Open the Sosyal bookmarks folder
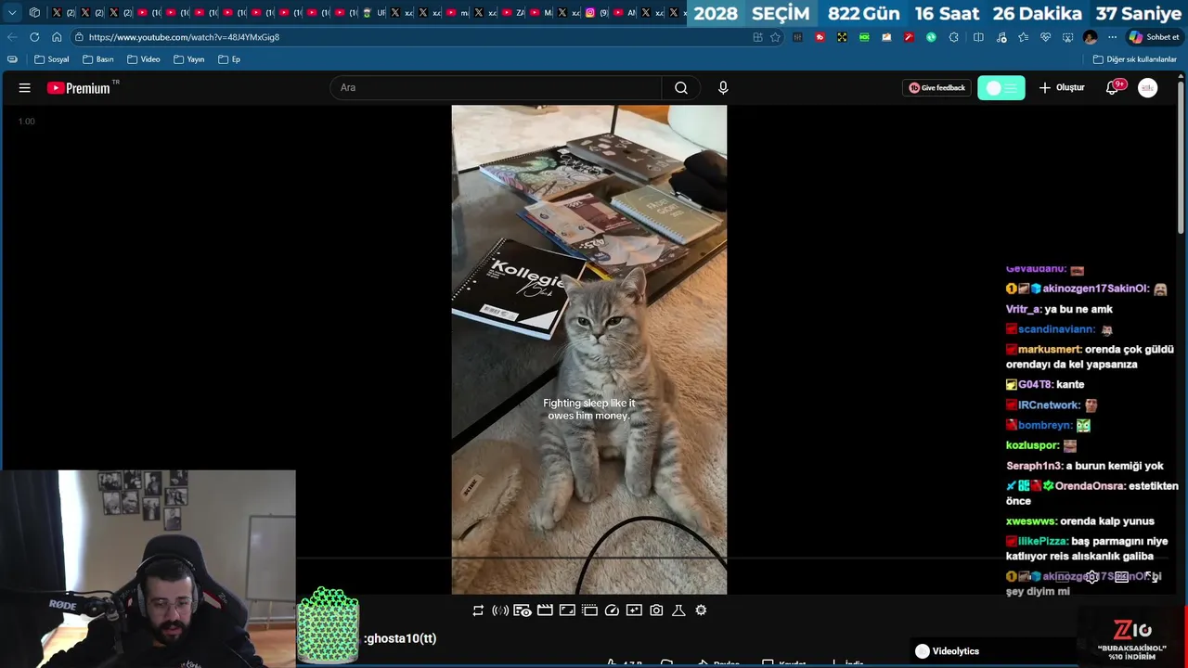This screenshot has height=668, width=1188. point(52,59)
